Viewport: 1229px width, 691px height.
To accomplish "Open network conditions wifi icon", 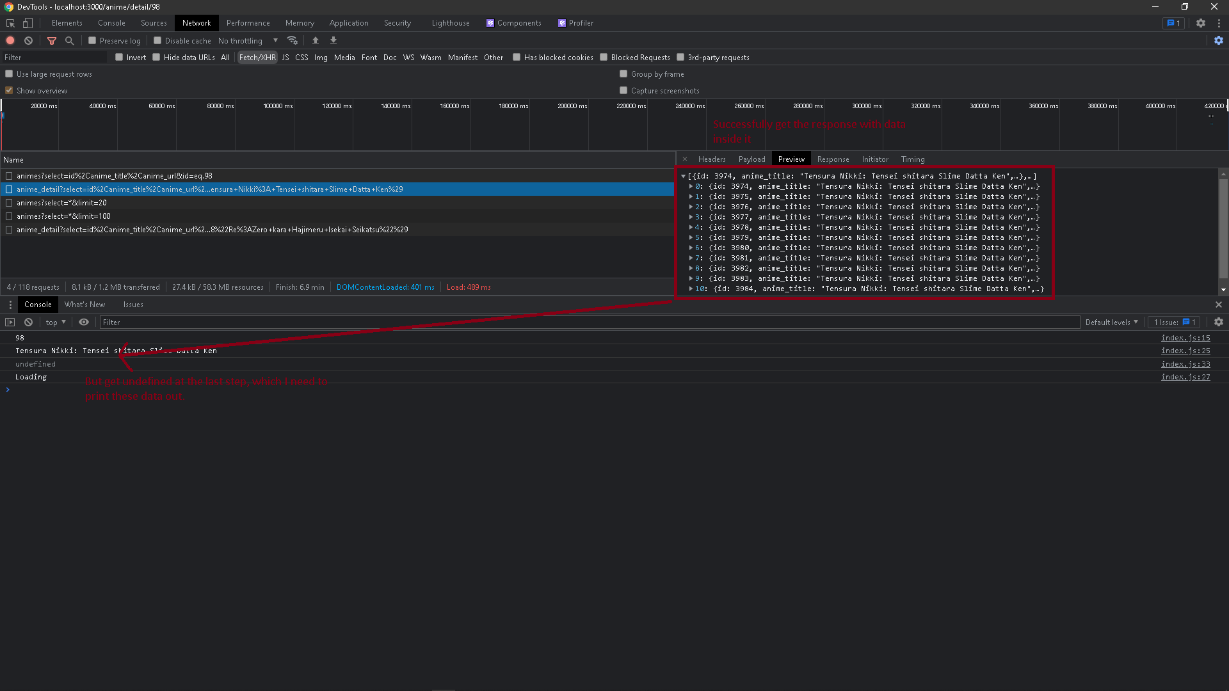I will [x=293, y=40].
